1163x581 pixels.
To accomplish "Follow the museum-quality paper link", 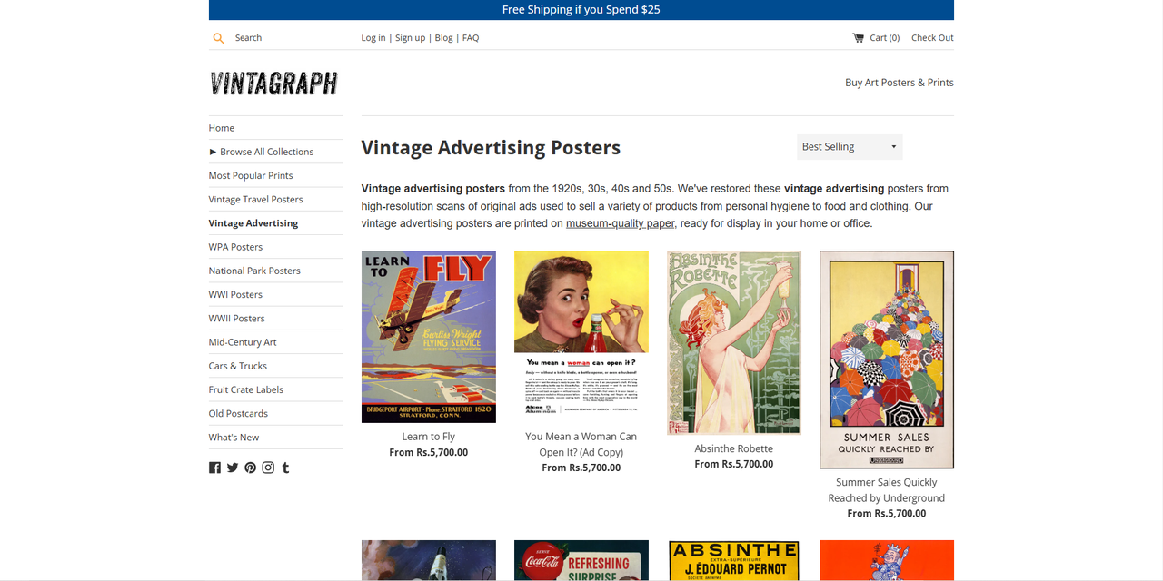I will pos(621,223).
